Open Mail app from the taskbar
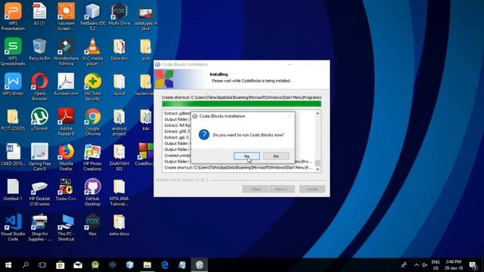Image resolution: width=484 pixels, height=272 pixels. coord(78,265)
